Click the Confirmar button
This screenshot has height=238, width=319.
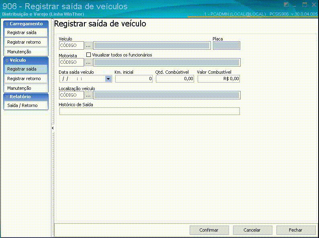tap(209, 230)
